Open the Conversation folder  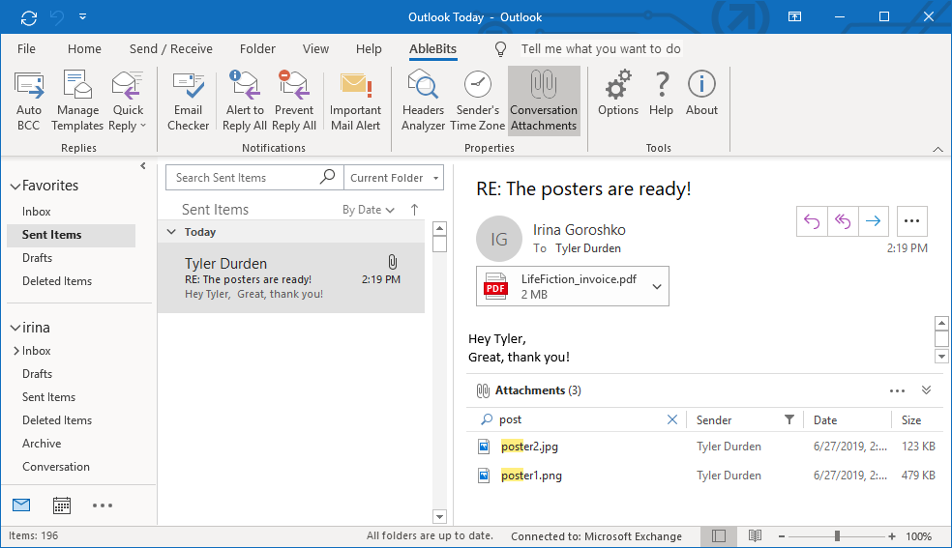[56, 467]
